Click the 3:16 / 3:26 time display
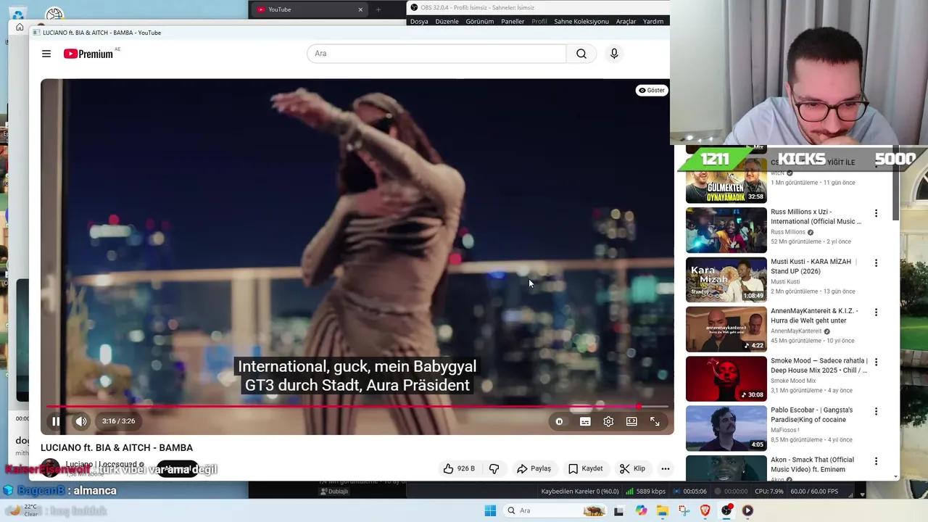Image resolution: width=928 pixels, height=522 pixels. click(x=118, y=421)
